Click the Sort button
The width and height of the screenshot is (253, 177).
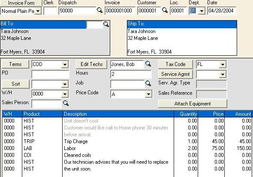click(x=15, y=84)
